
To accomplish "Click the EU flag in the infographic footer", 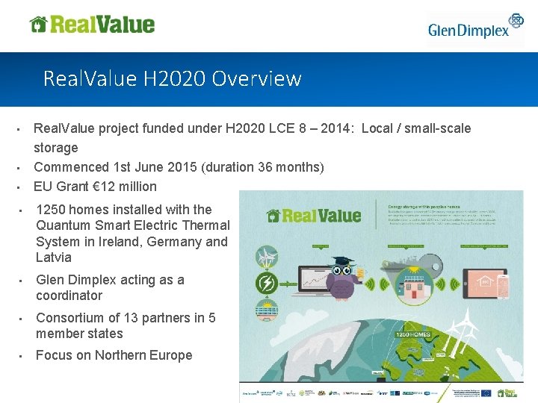I will 486,393.
